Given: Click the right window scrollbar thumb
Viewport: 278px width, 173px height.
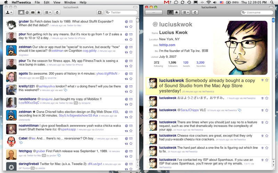Looking at the screenshot, I should (x=273, y=20).
